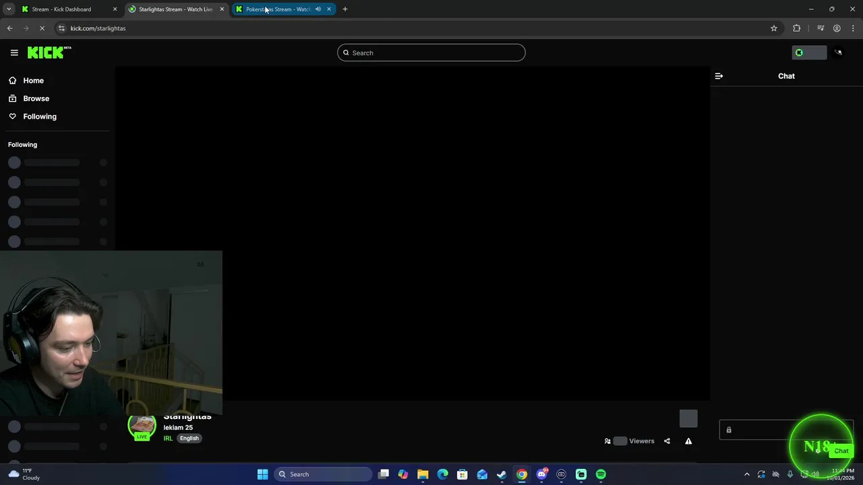Open Chrome extensions puzzle icon
This screenshot has height=485, width=863.
pos(797,28)
